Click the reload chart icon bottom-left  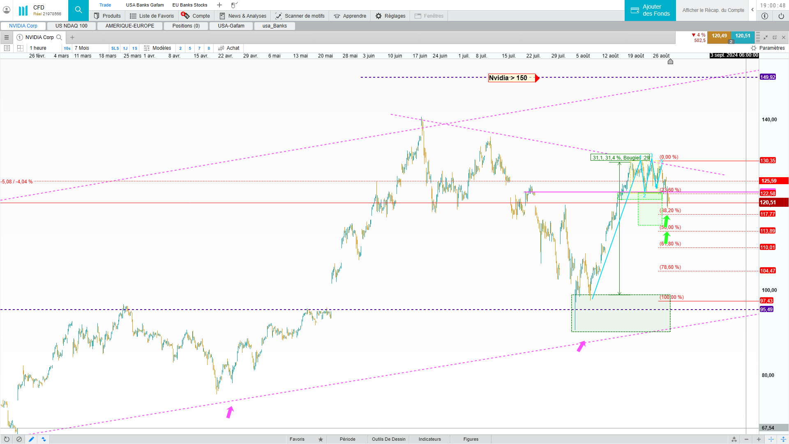point(7,439)
